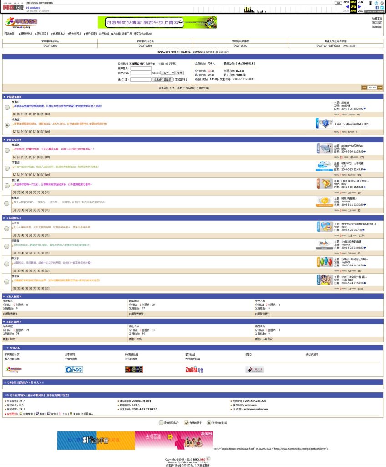Open the Cookie duration dropdown
Viewport: 386px width, 467px height.
tap(167, 73)
